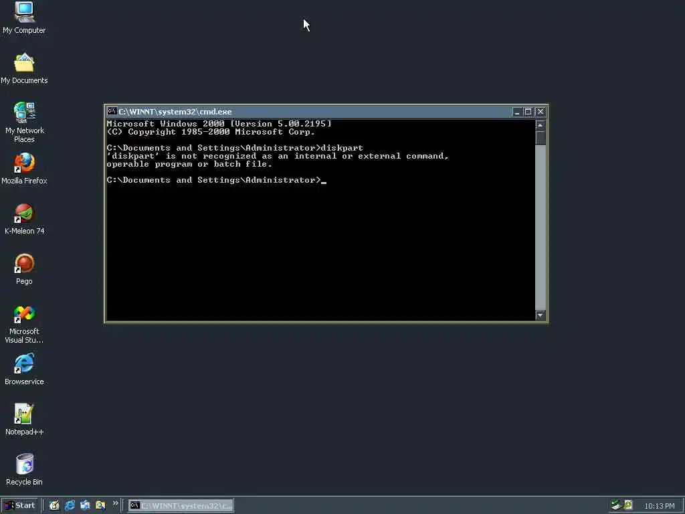This screenshot has width=685, height=514.
Task: Click the empty command prompt line
Action: tap(217, 180)
